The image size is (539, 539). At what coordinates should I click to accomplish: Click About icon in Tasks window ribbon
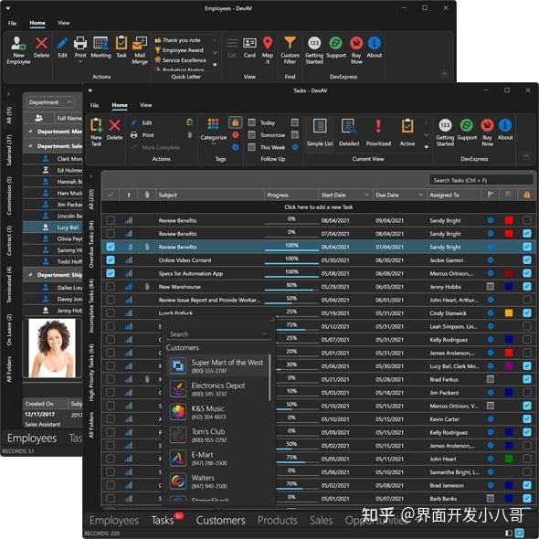505,125
